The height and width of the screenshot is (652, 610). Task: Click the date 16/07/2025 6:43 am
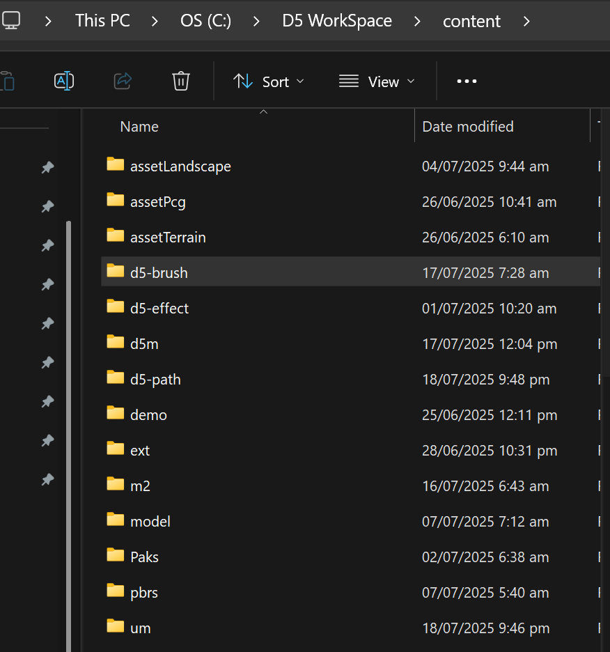coord(485,486)
